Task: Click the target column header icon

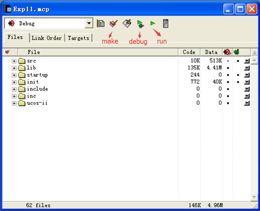Action: (x=227, y=52)
